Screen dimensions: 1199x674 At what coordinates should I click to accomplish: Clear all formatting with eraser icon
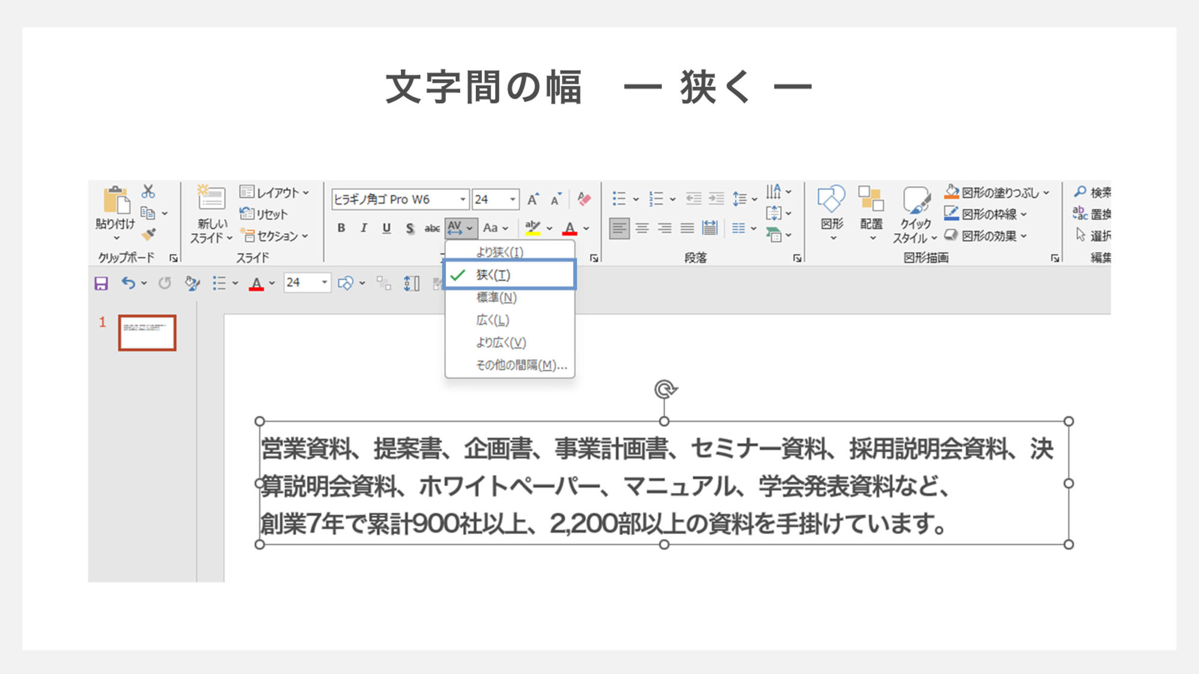pos(584,199)
